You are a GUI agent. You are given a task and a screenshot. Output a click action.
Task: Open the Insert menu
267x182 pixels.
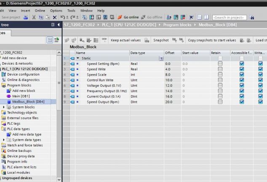tap(26, 11)
